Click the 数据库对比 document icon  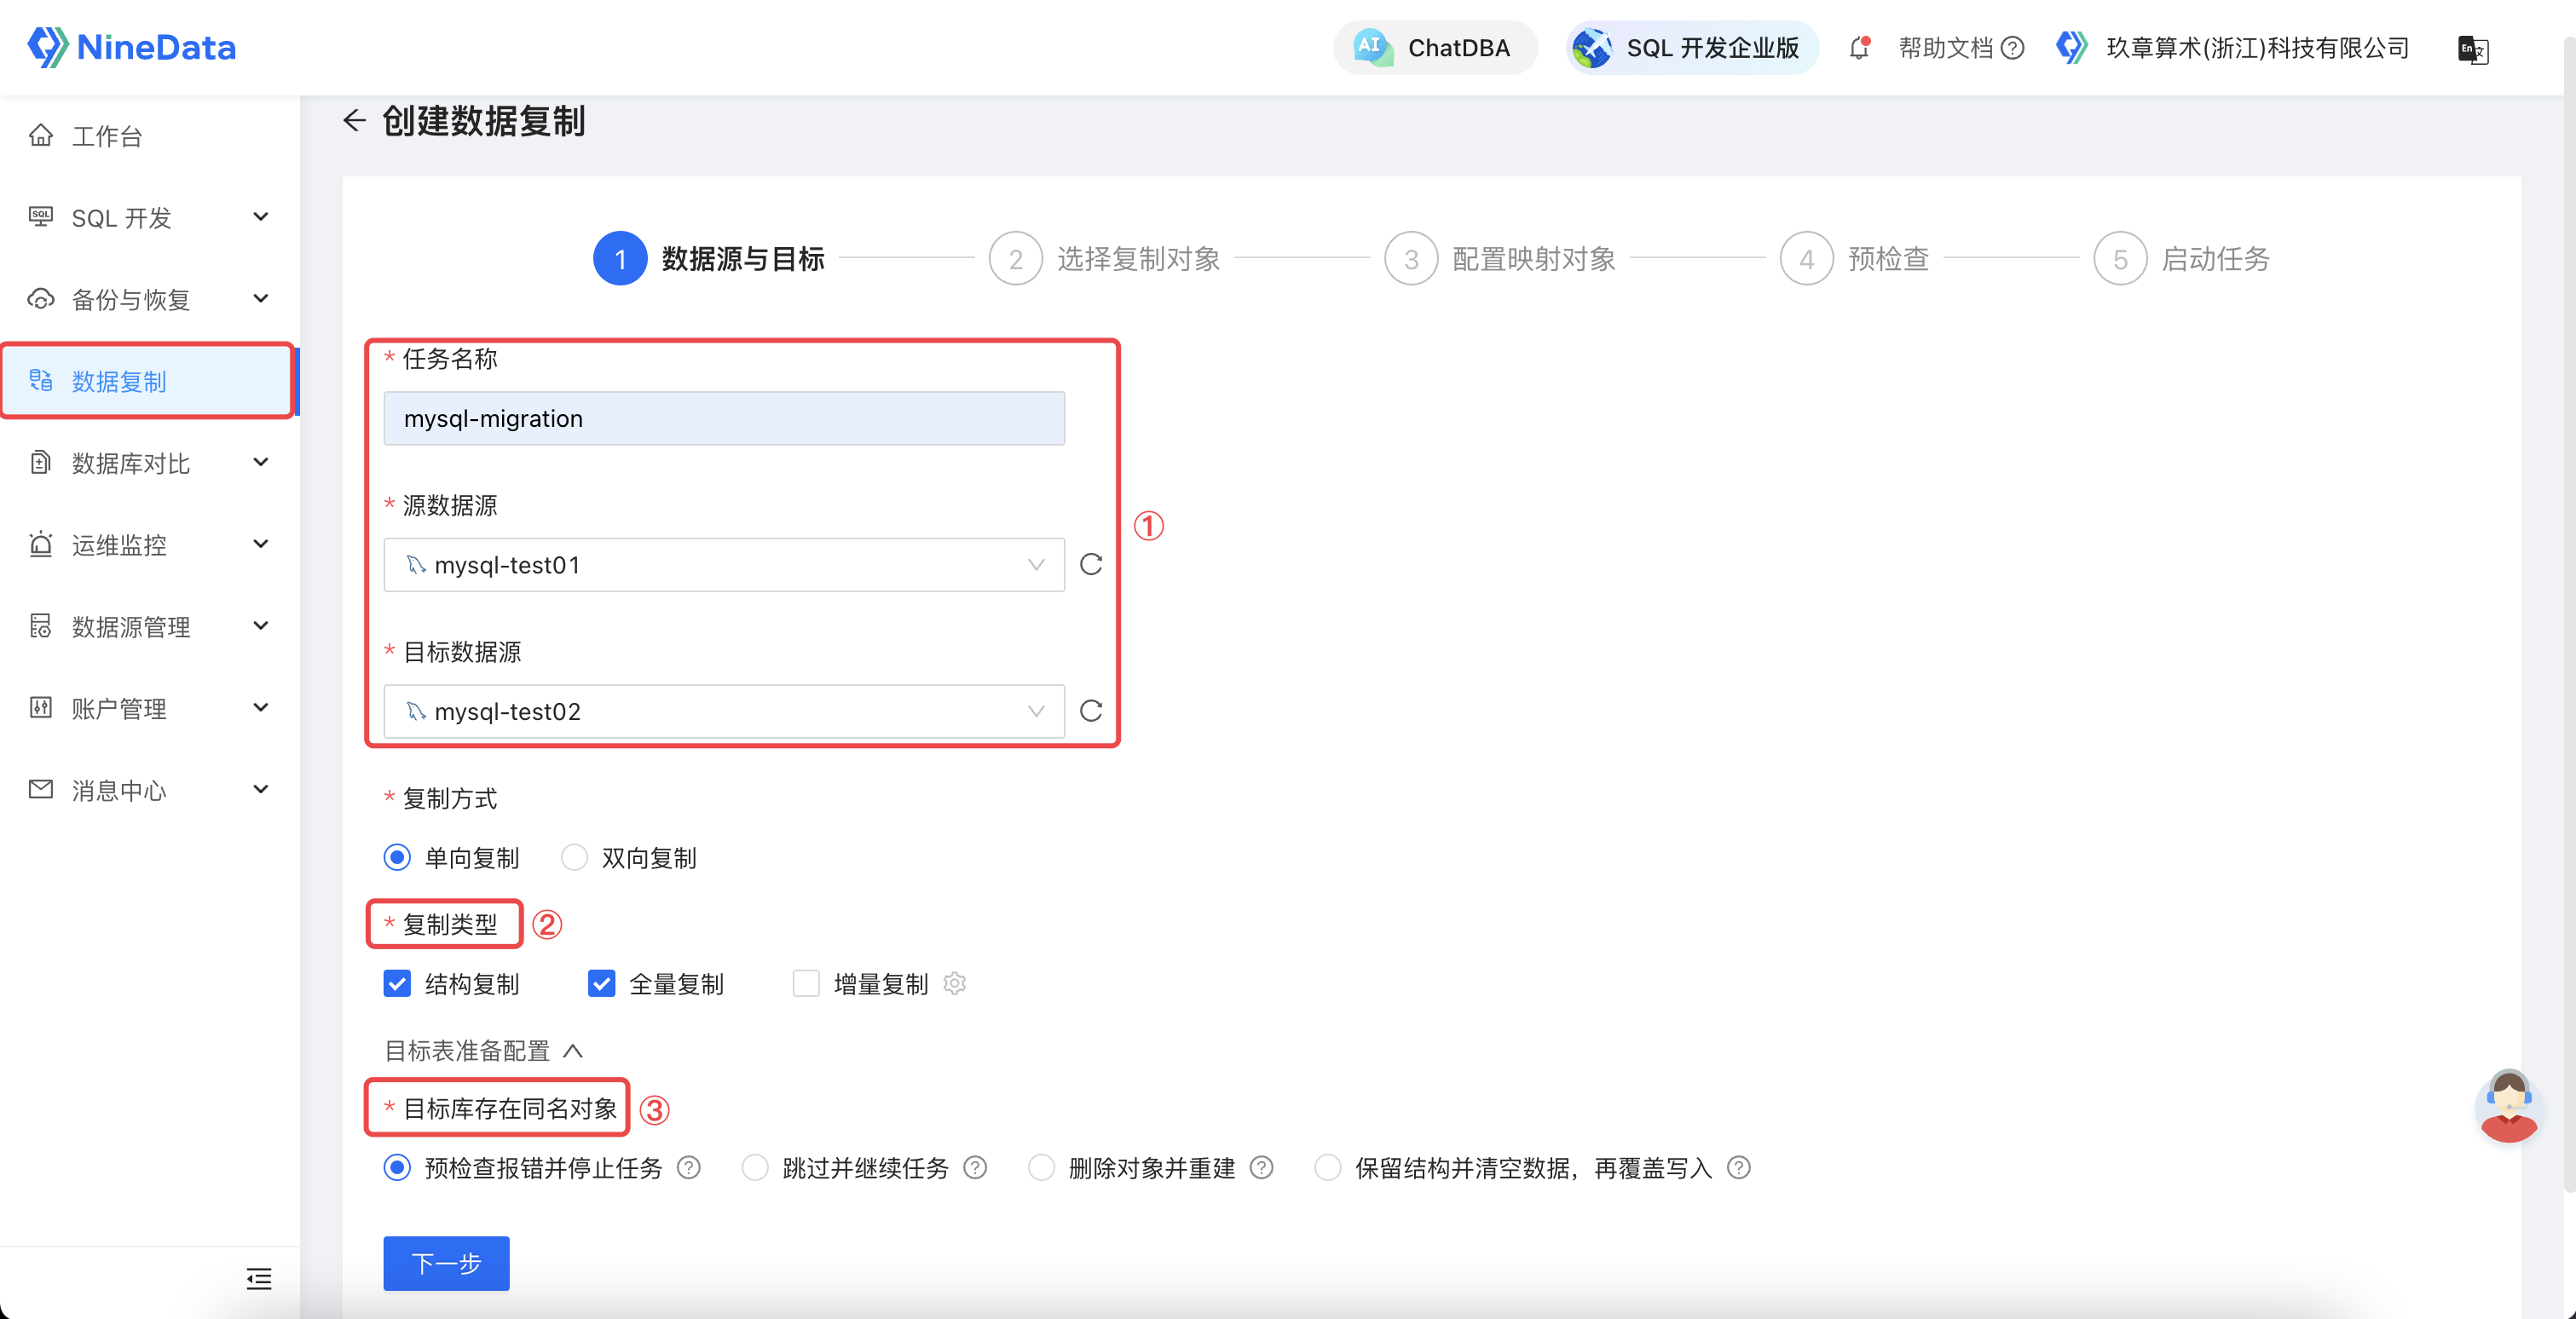40,463
